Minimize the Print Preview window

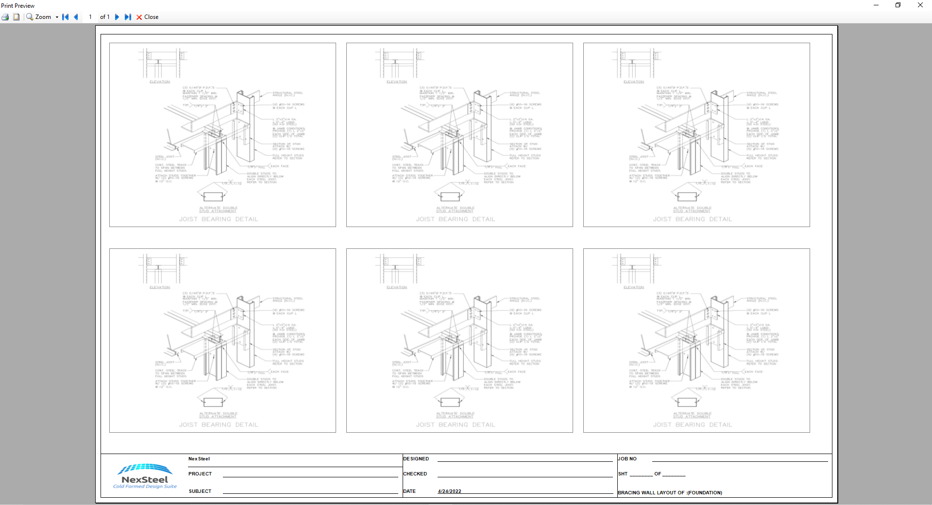pyautogui.click(x=876, y=5)
